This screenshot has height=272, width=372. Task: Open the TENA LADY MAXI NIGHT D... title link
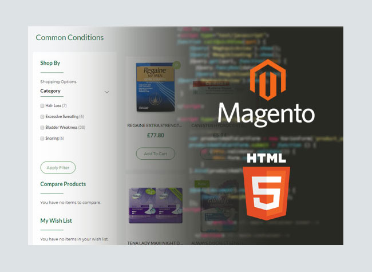coord(155,243)
